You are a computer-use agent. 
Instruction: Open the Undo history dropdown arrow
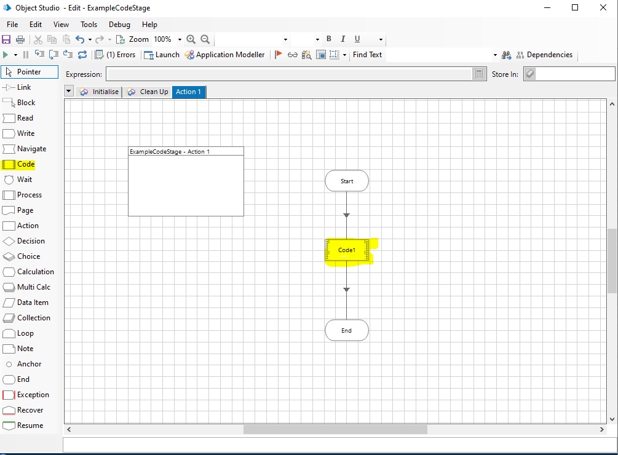pos(90,39)
